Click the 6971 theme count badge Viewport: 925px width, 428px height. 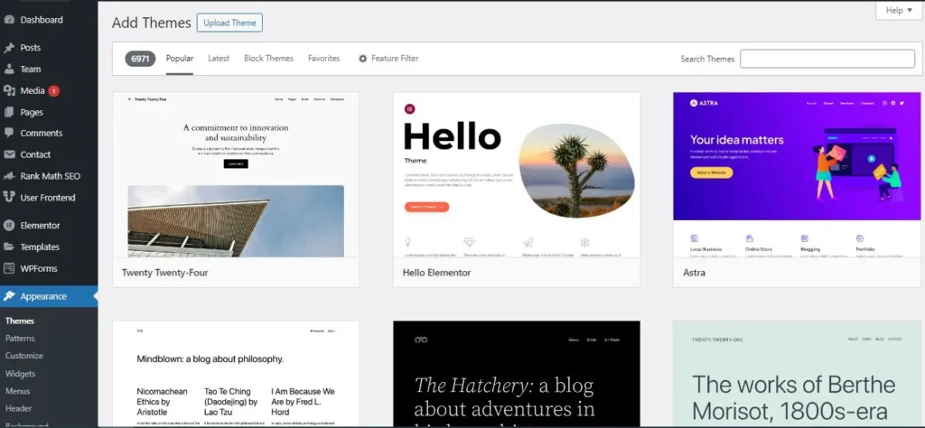[140, 59]
